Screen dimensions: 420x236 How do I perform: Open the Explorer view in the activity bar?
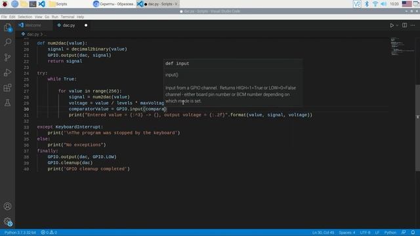[x=7, y=28]
